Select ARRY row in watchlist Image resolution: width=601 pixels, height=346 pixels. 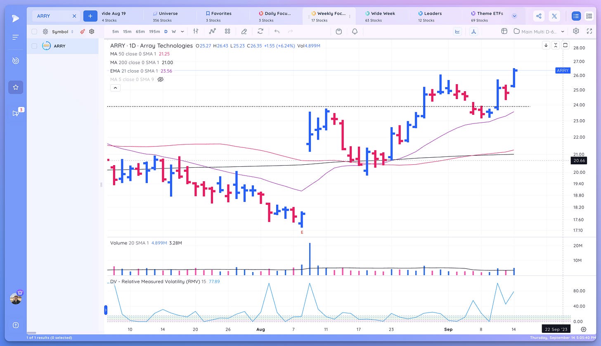[63, 46]
